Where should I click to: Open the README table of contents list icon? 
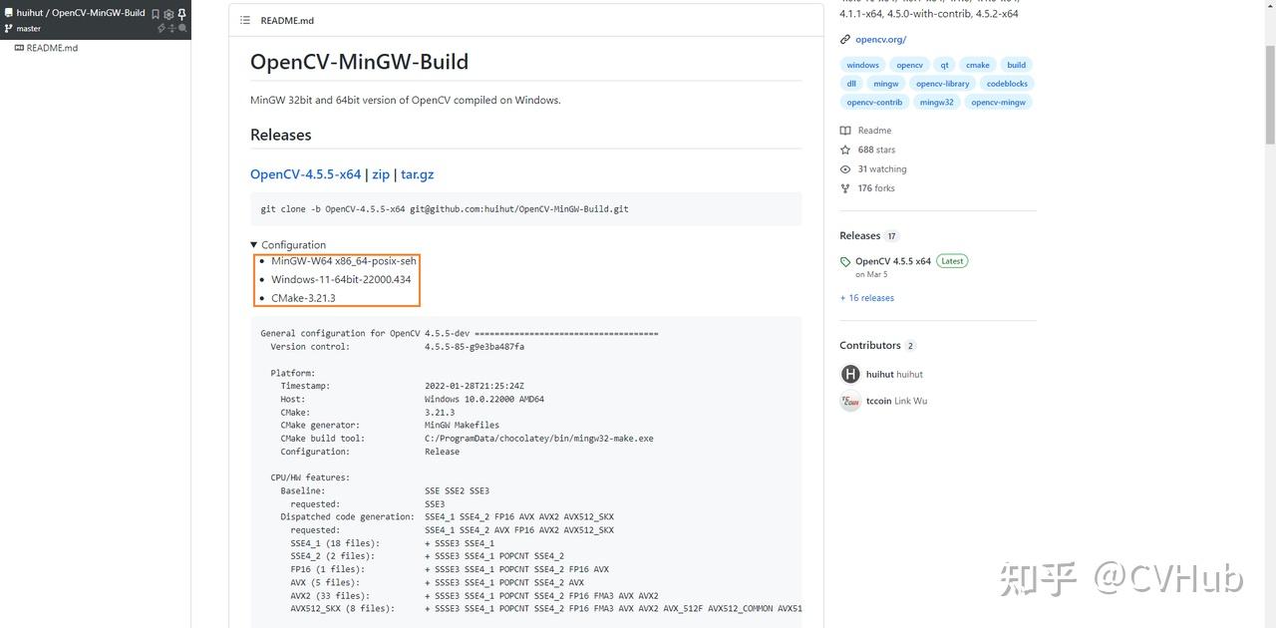(244, 20)
